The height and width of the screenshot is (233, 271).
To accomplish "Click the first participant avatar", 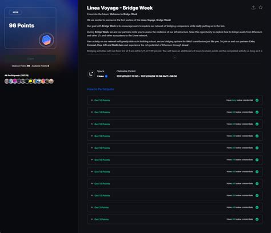I will click(6, 81).
